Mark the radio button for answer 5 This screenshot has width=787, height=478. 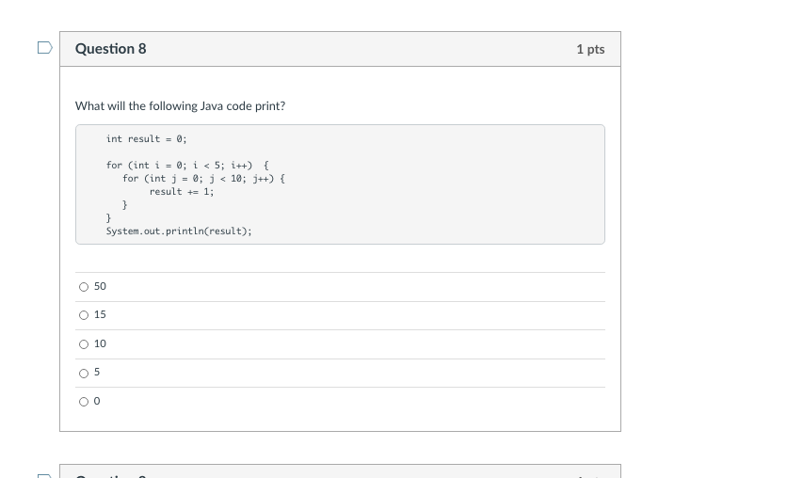84,374
